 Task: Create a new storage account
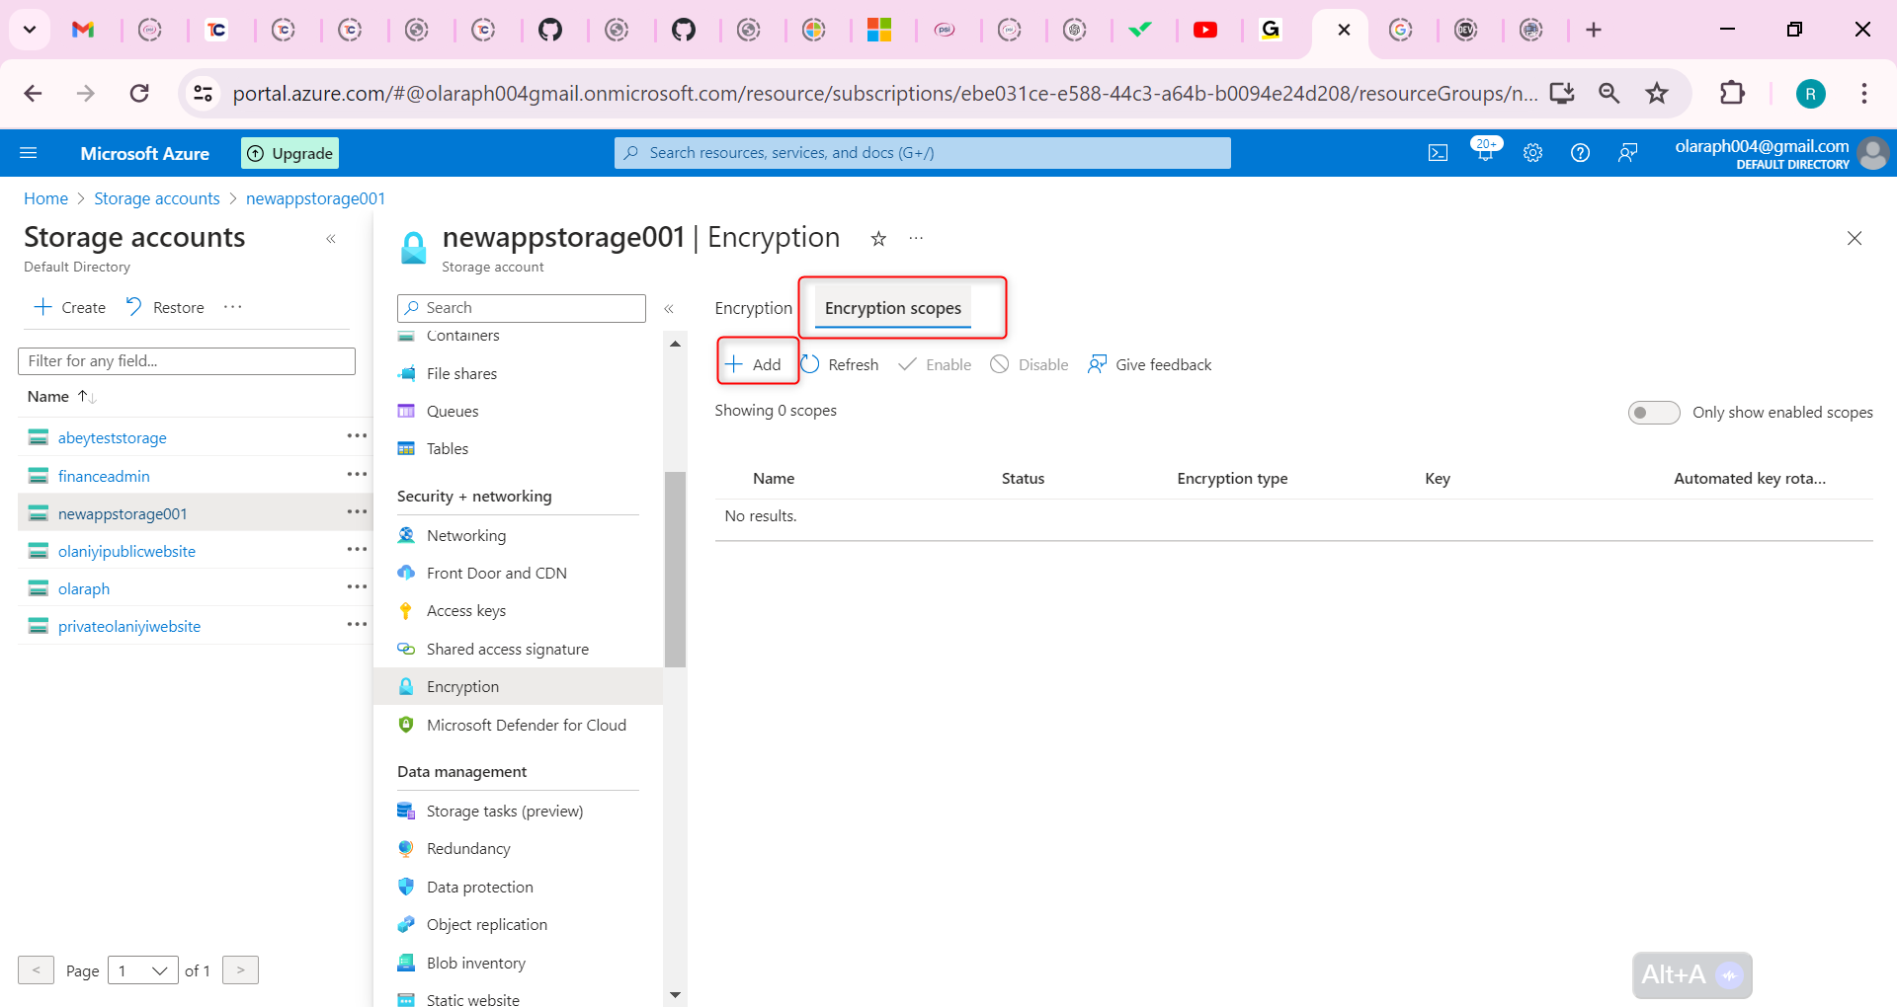(x=70, y=307)
